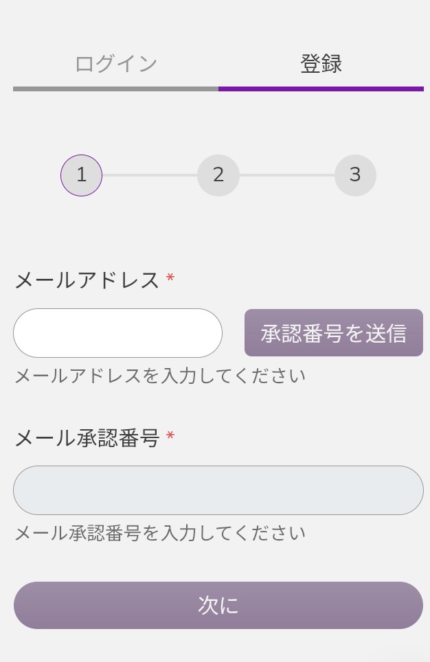Select the step 3 circle
The height and width of the screenshot is (662, 430).
click(355, 175)
